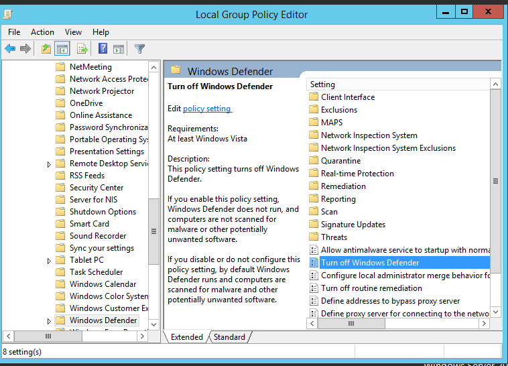Click the Define addresses to bypass proxy policy icon
Image resolution: width=508 pixels, height=366 pixels.
click(x=314, y=300)
